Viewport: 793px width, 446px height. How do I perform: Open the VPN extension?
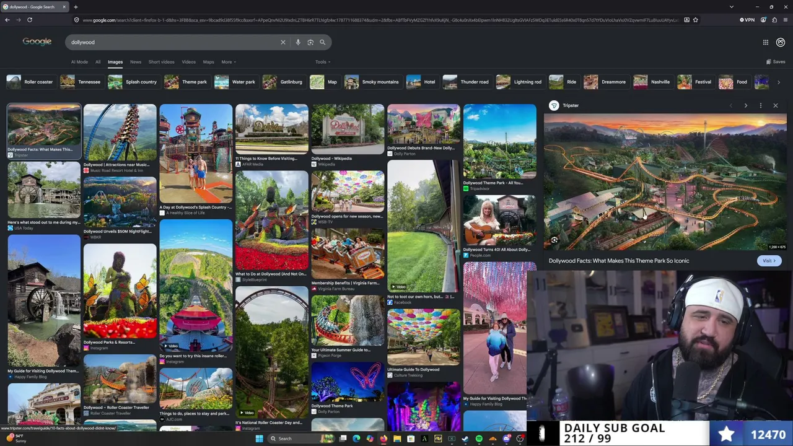tap(747, 20)
